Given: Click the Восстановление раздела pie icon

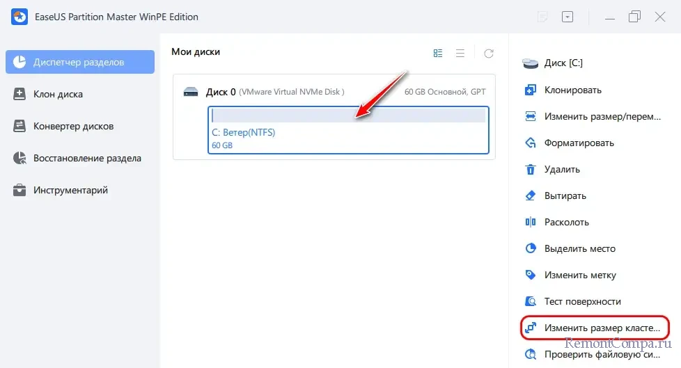Looking at the screenshot, I should coord(19,159).
